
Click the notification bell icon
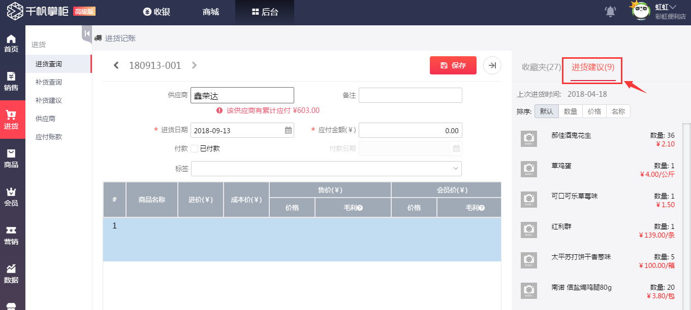(x=611, y=11)
